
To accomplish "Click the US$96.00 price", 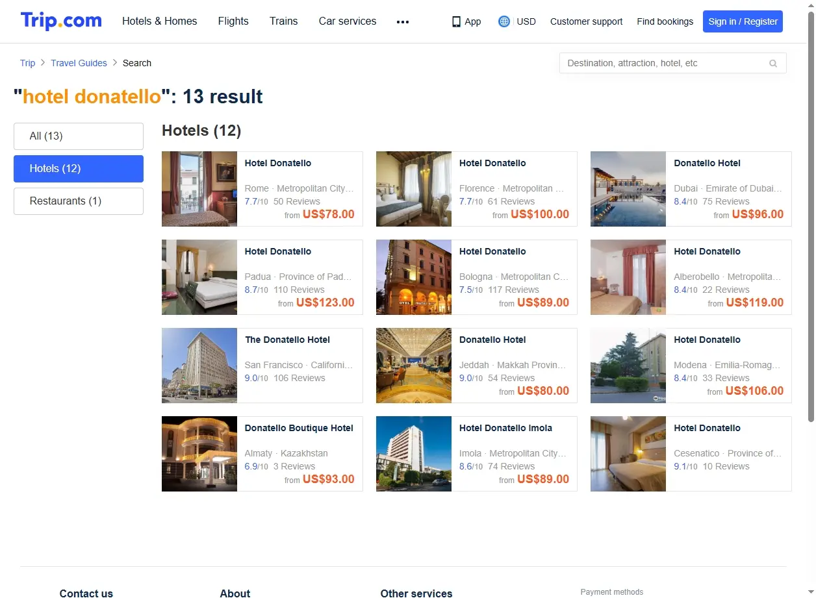I will pos(758,214).
